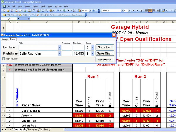The image size is (176, 132).
Task: Expand the Left lane Cones dropdown
Action: pyautogui.click(x=93, y=47)
